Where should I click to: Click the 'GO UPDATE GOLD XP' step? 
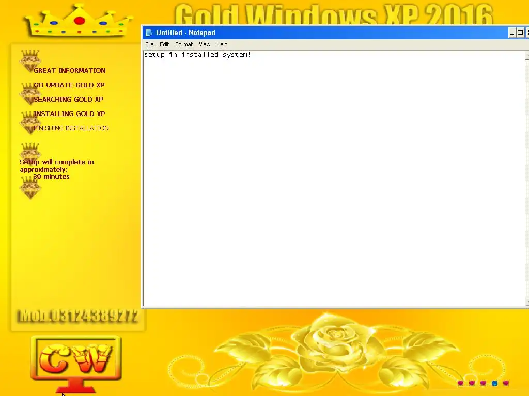69,85
